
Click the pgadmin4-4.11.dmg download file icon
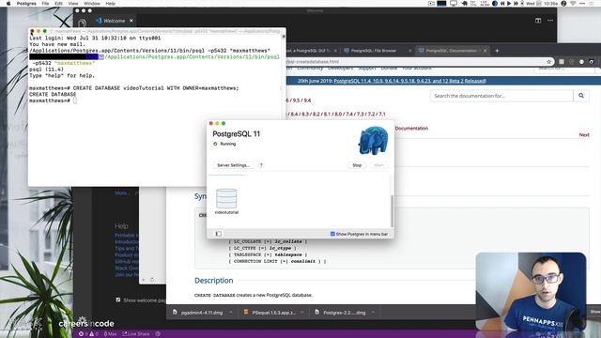coord(175,312)
